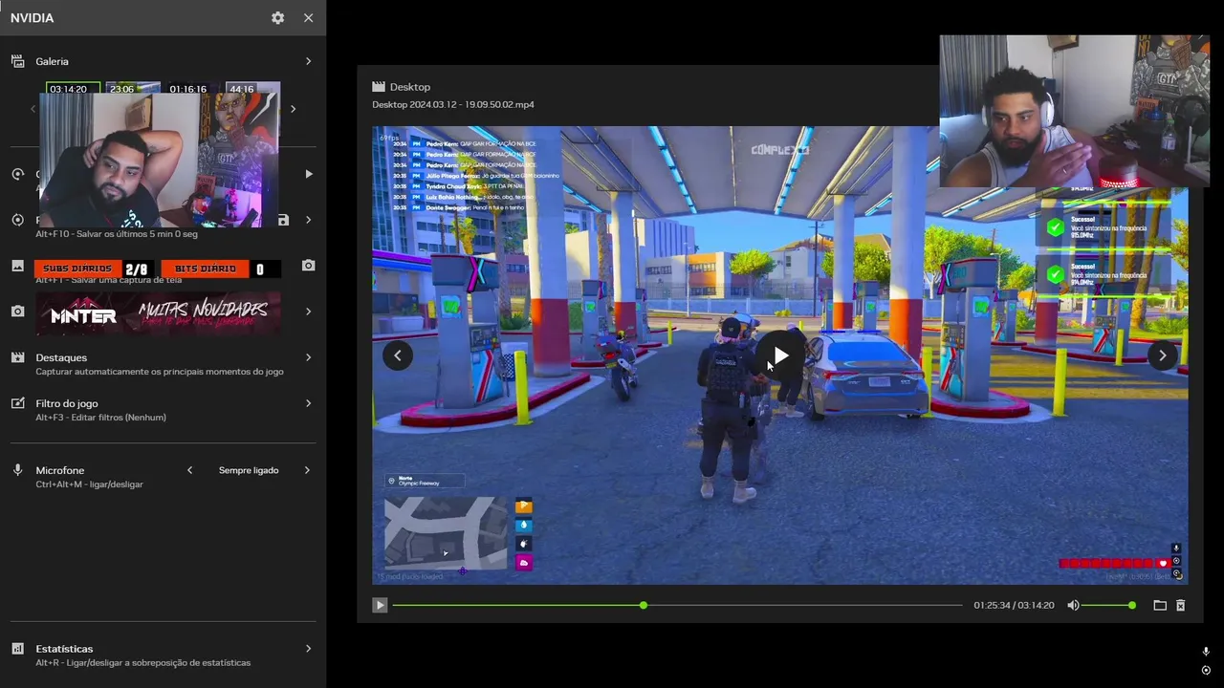Screen dimensions: 1224x688
Task: Play the video with the center play button
Action: tap(780, 355)
